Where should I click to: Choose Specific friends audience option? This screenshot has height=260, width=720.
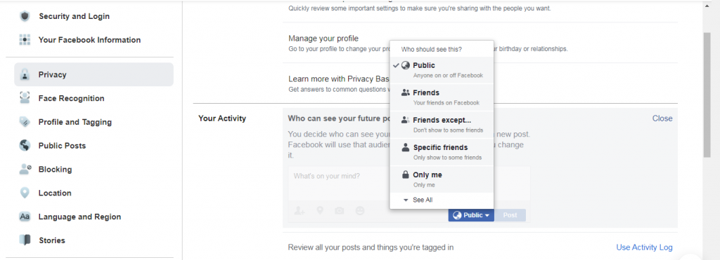click(442, 152)
